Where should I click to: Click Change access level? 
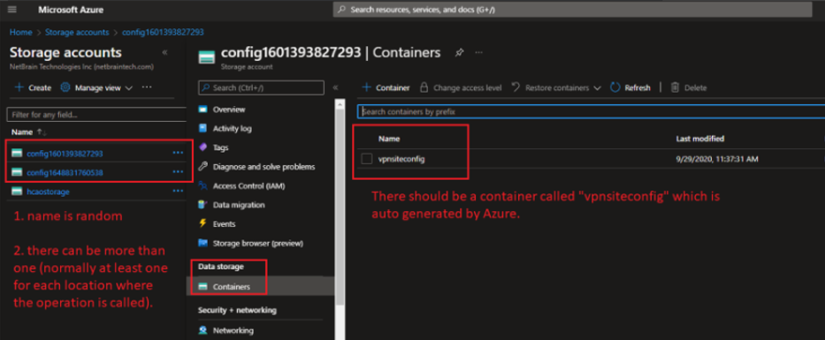point(461,87)
